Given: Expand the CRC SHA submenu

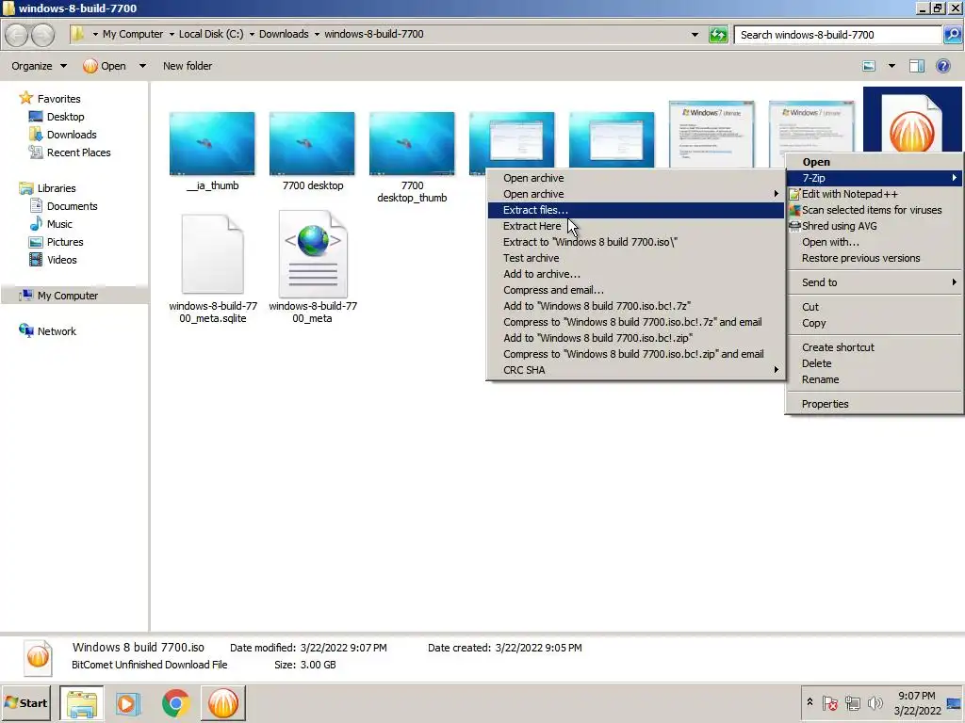Looking at the screenshot, I should (777, 369).
